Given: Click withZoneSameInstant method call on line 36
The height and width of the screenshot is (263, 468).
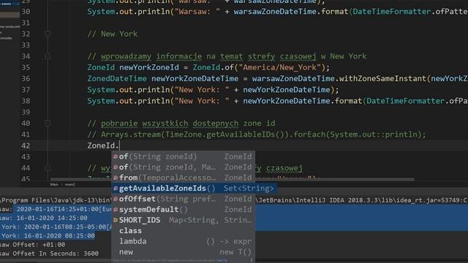Looking at the screenshot, I should click(x=383, y=79).
